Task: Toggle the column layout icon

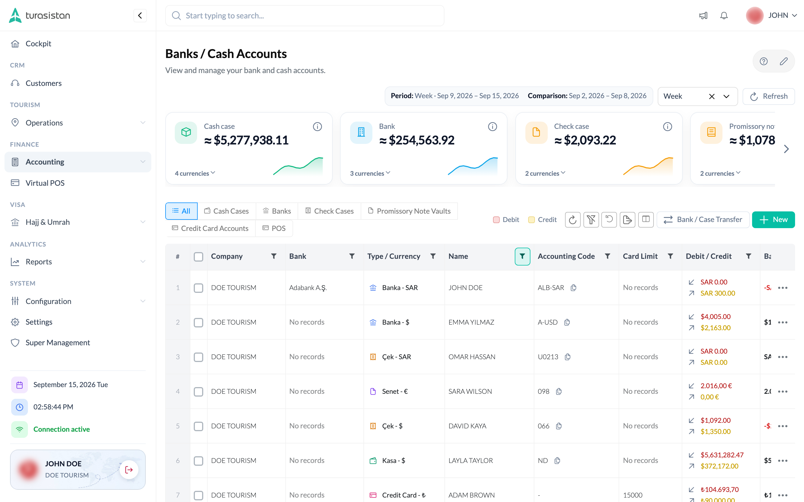Action: click(646, 220)
